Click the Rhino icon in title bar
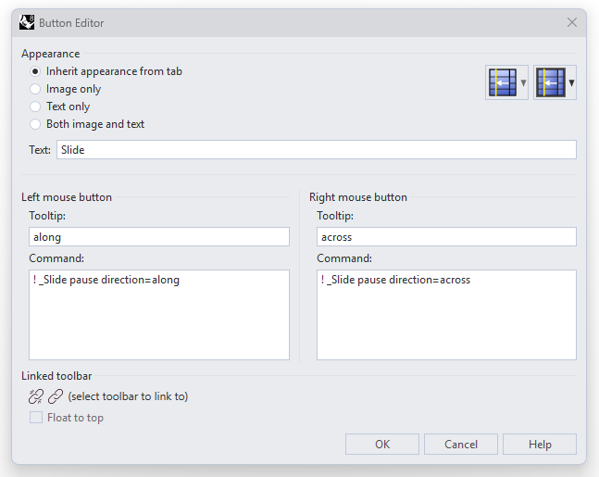599x477 pixels. point(27,22)
